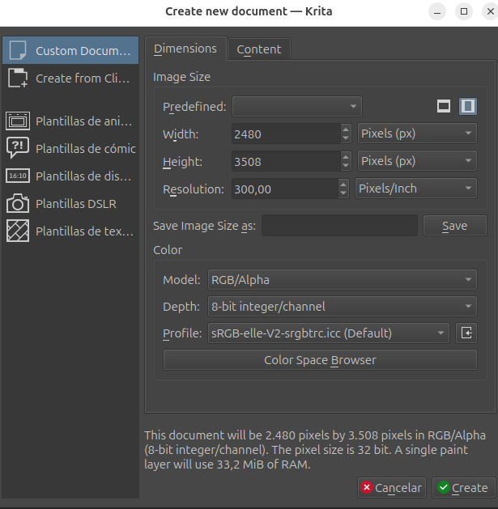
Task: Select Custom Document in the sidebar
Action: 70,50
